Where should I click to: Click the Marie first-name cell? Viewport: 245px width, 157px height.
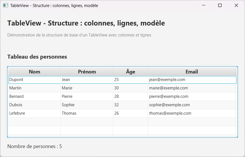click(87, 88)
